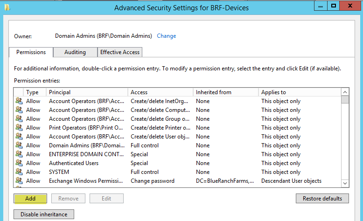Click the principal icon beside the Domain Admins entry

19,145
